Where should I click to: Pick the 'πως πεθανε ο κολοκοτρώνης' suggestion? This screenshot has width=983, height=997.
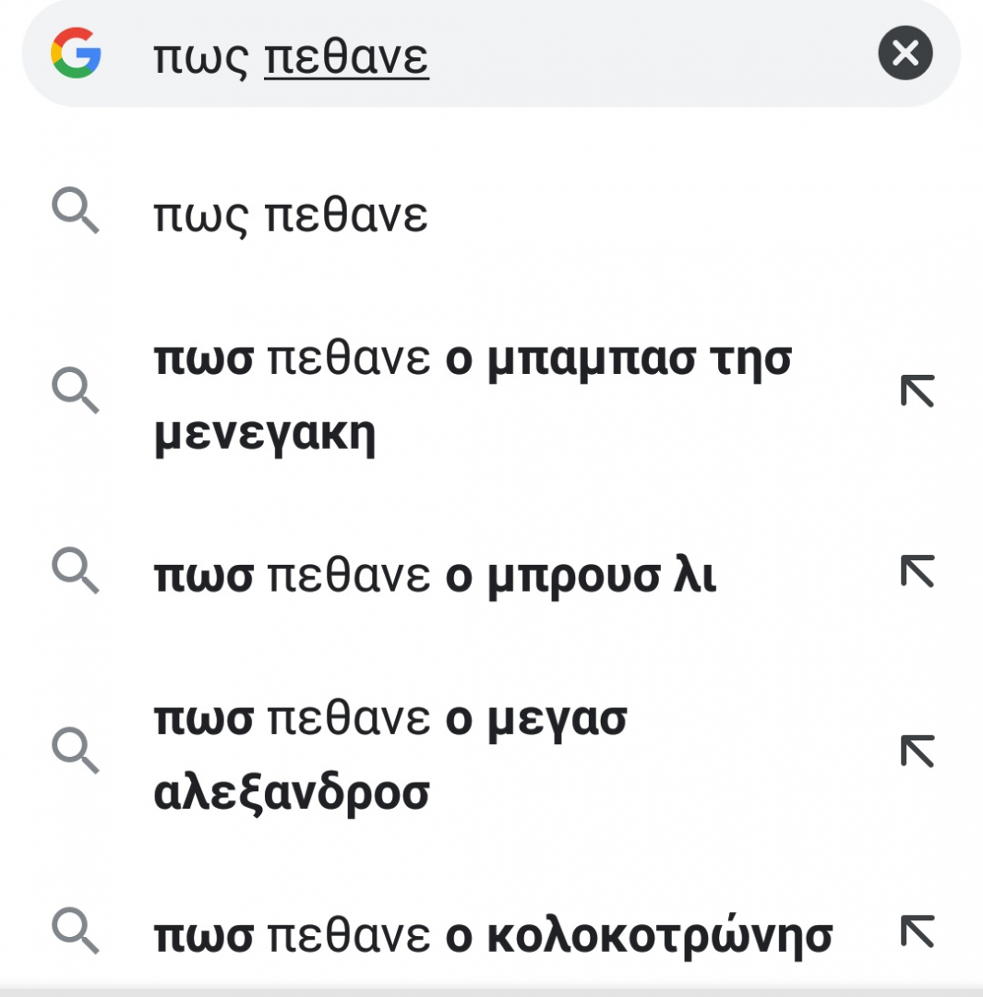492,936
